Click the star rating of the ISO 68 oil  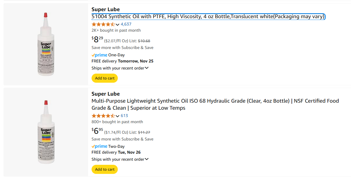click(x=103, y=116)
